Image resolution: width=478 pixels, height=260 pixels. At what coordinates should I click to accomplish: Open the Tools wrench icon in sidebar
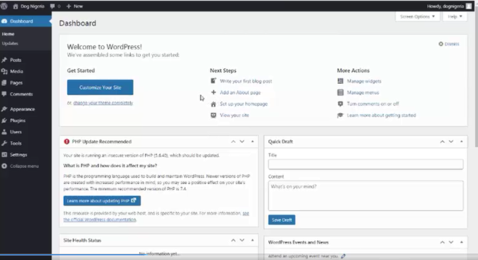point(4,143)
